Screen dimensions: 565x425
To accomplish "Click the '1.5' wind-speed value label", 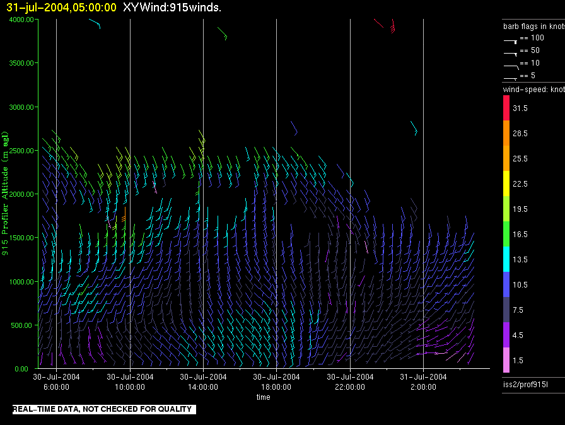I will click(x=518, y=361).
